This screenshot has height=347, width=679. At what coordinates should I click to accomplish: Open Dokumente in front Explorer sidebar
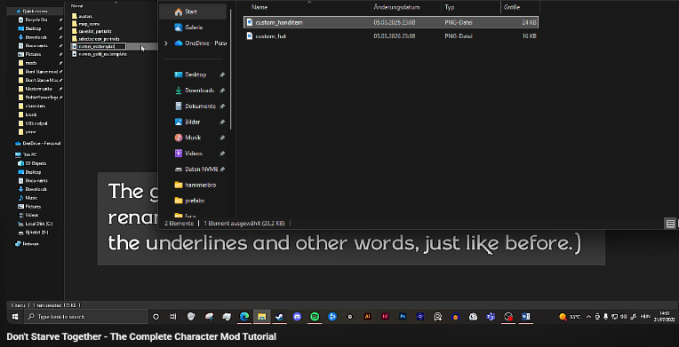(x=195, y=106)
